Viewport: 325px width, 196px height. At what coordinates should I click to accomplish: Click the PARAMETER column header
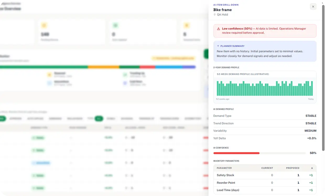[224, 168]
